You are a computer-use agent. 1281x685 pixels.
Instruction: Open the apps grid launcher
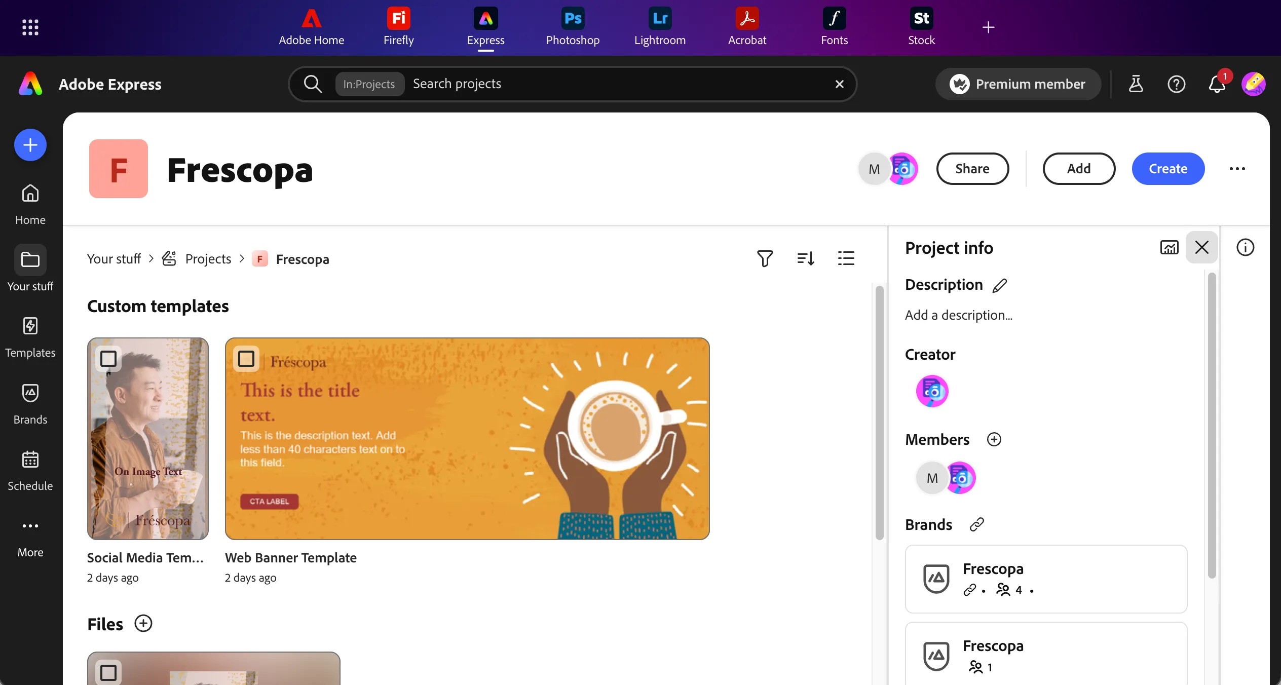point(30,27)
